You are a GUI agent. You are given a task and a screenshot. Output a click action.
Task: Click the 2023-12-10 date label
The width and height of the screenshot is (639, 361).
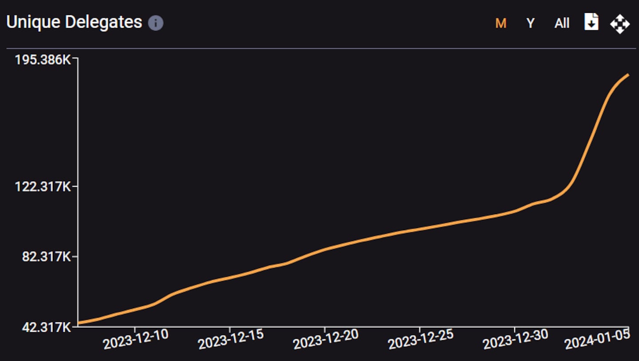tap(135, 339)
